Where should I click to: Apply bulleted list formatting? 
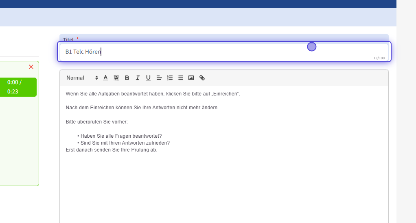click(x=180, y=78)
